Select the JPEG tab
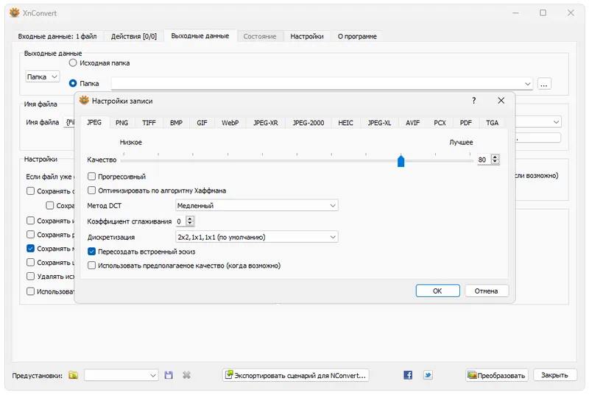The height and width of the screenshot is (395, 589). 94,122
